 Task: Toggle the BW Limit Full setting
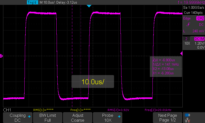[48, 118]
